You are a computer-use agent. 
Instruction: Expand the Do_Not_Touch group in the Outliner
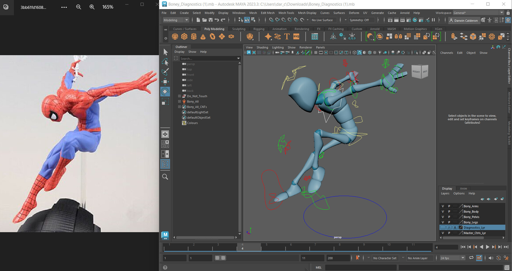point(179,96)
